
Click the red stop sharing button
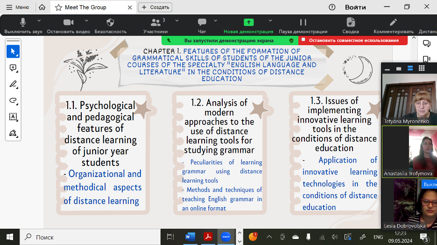coord(353,41)
